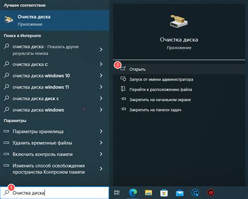Image resolution: width=248 pixels, height=199 pixels.
Task: Expand the chevron for Параметры хранилища
Action: click(x=101, y=131)
